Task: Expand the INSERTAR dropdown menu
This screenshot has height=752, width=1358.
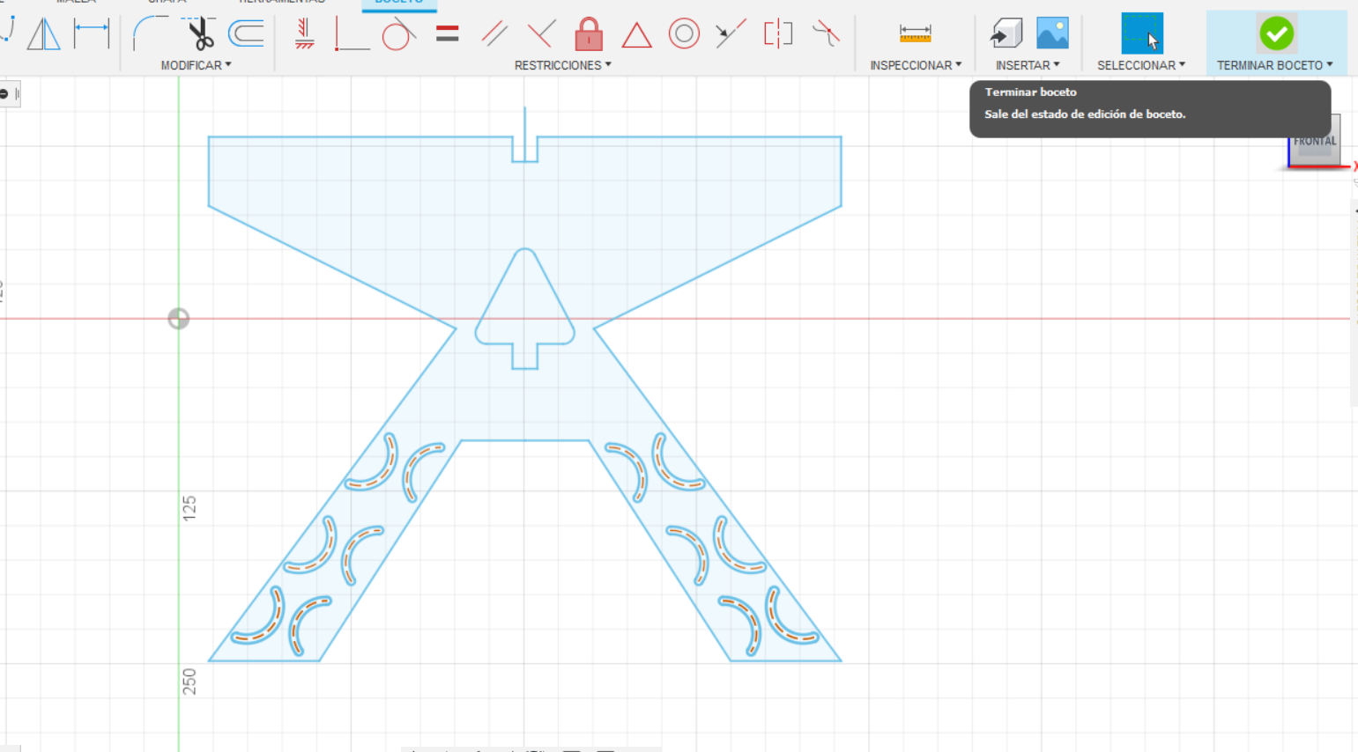Action: [1028, 65]
